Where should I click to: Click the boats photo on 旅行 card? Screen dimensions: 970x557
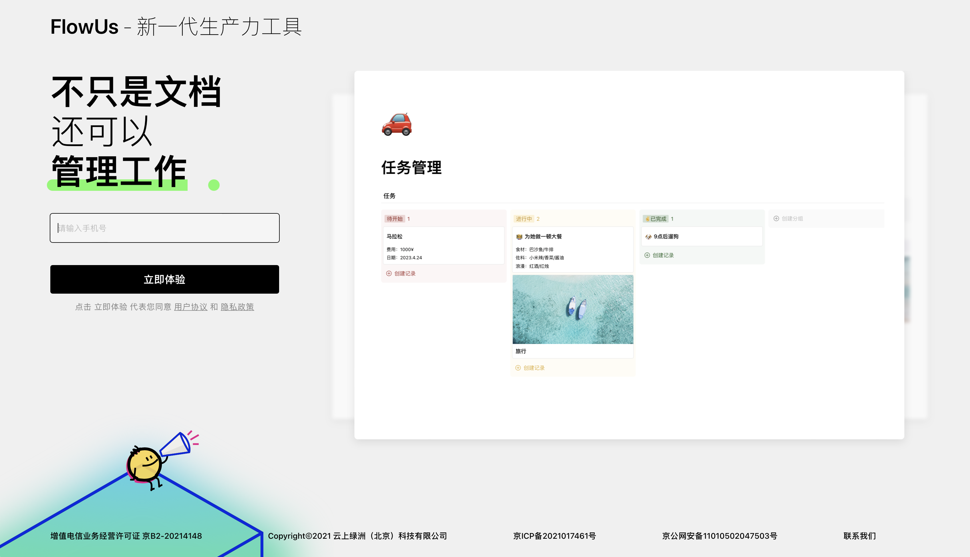[x=573, y=309]
